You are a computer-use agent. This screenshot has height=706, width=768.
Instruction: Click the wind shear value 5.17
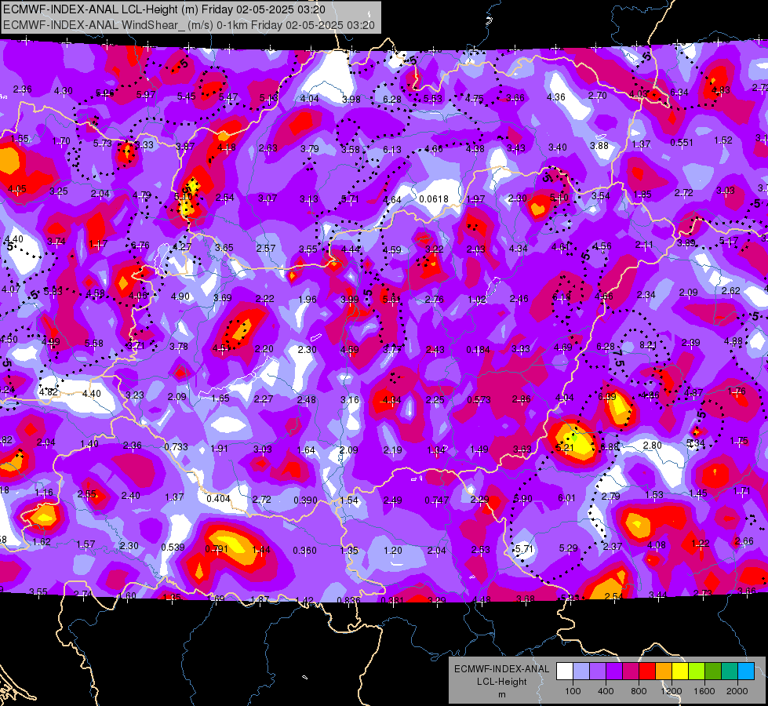pos(729,241)
